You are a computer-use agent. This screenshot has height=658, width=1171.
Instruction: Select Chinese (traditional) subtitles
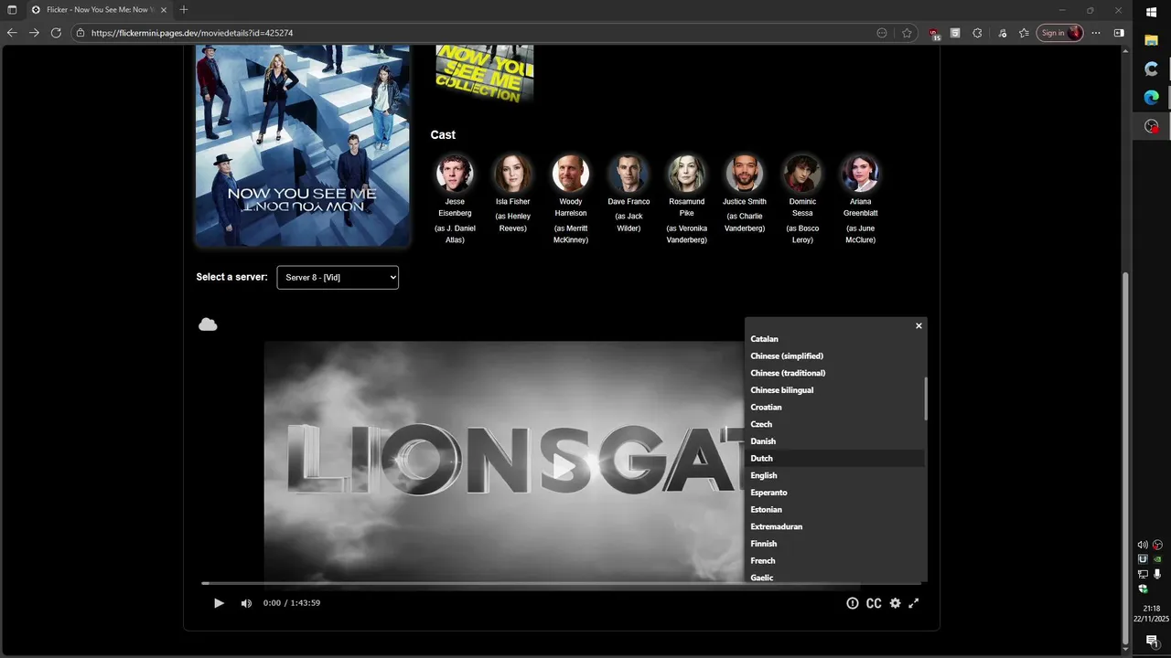(x=834, y=373)
